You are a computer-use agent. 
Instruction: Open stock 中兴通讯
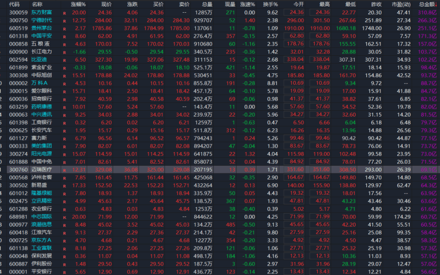coord(42,114)
